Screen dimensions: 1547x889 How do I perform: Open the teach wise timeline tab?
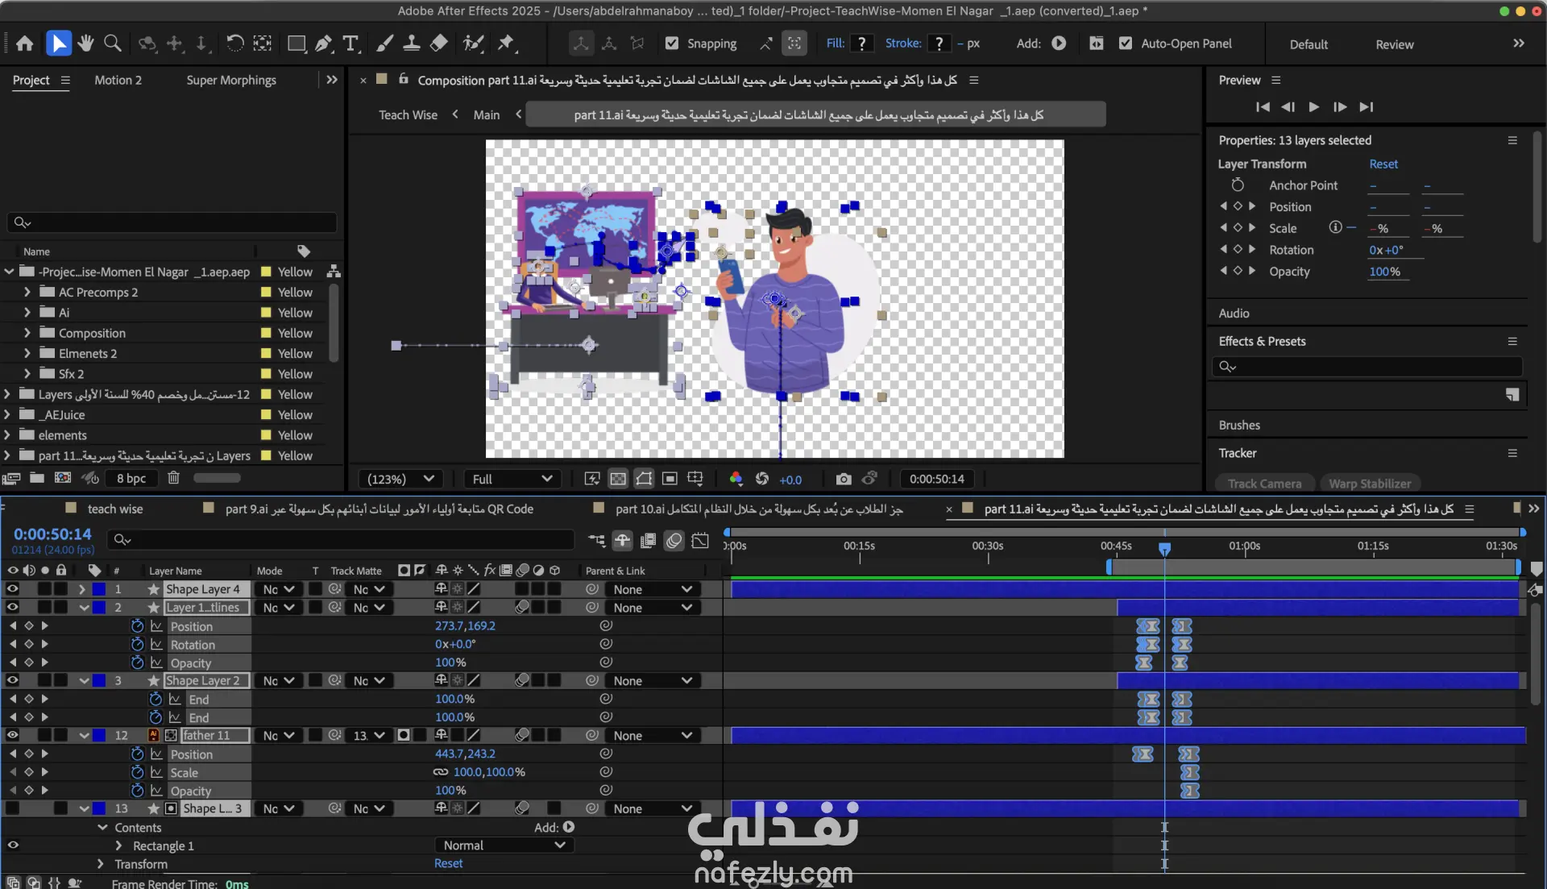[114, 509]
